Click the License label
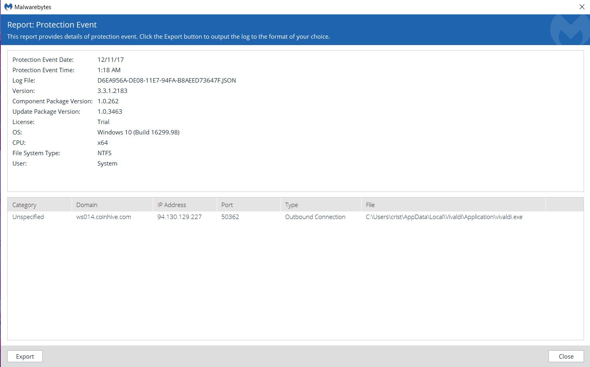Image resolution: width=590 pixels, height=367 pixels. click(x=24, y=122)
